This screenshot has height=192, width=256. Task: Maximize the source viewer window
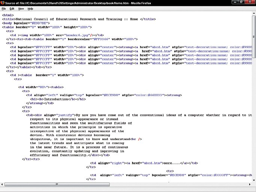click(241, 2)
